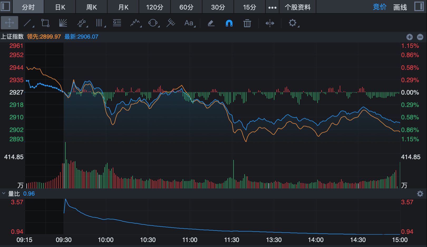This screenshot has width=427, height=247.
Task: Switch to the 月K tab
Action: [123, 7]
